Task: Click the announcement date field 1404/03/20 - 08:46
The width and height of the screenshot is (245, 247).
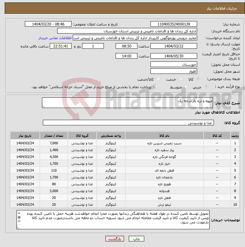Action: coord(48,24)
